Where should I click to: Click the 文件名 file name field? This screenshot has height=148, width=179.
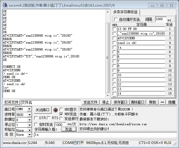tap(51, 102)
